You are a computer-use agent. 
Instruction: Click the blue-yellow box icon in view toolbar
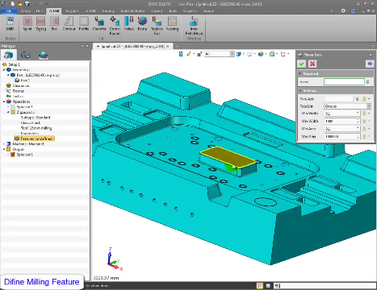pos(261,54)
